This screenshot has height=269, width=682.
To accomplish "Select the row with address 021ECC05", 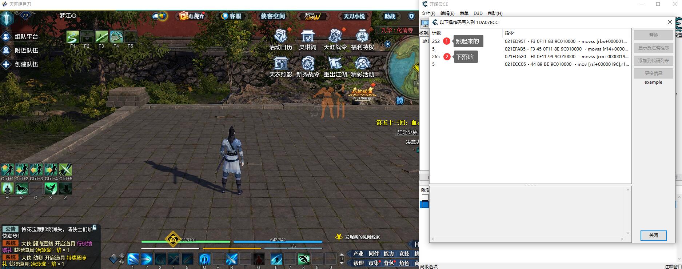I will 530,64.
